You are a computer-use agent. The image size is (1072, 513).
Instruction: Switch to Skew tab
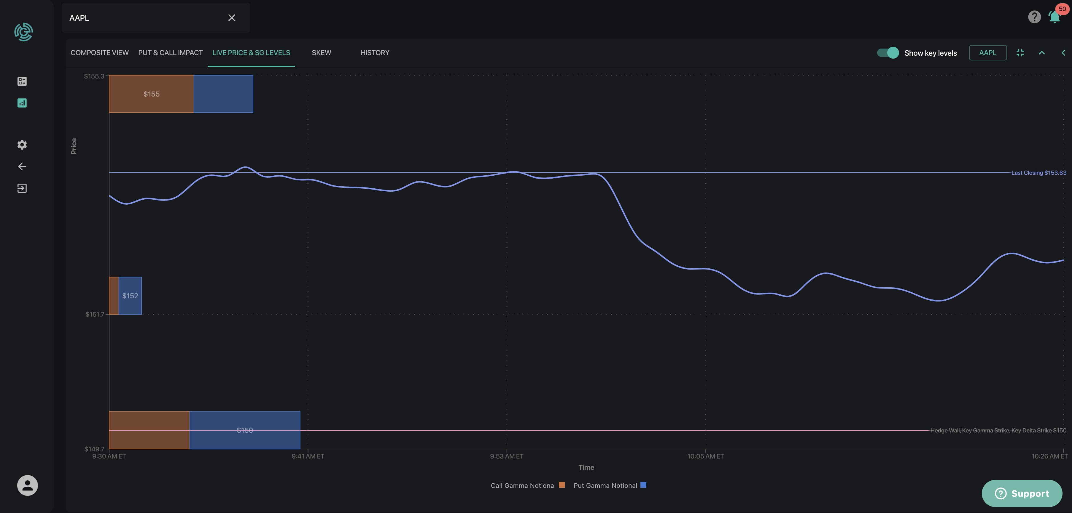[321, 53]
